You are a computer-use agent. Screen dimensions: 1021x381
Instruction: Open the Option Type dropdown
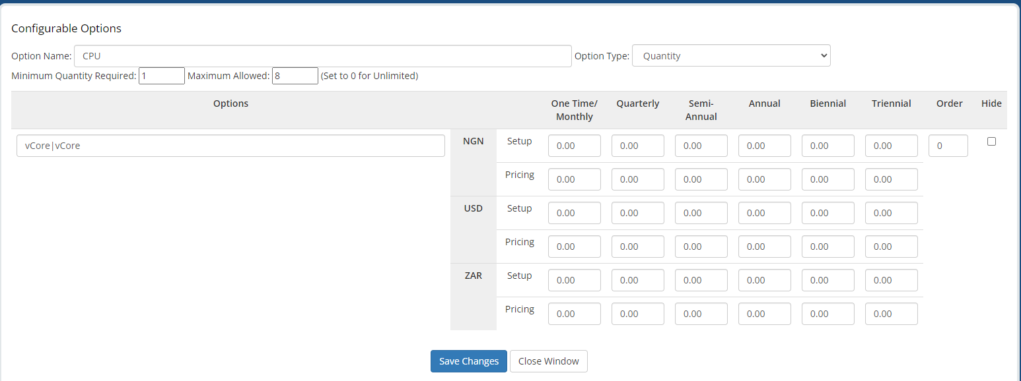pos(730,56)
